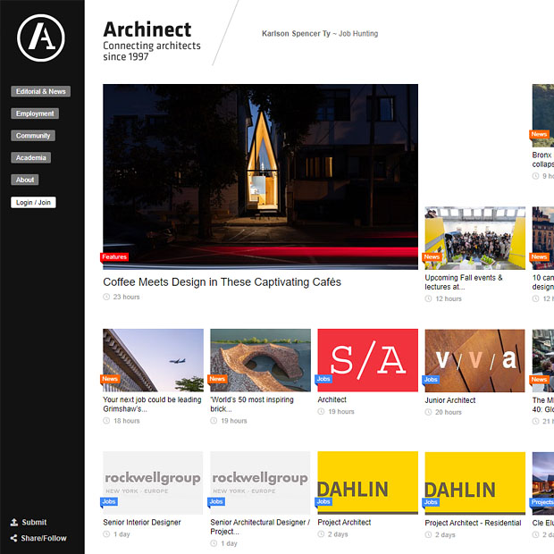
Task: Click the Projects tag on the Cle Elum card
Action: 542,502
